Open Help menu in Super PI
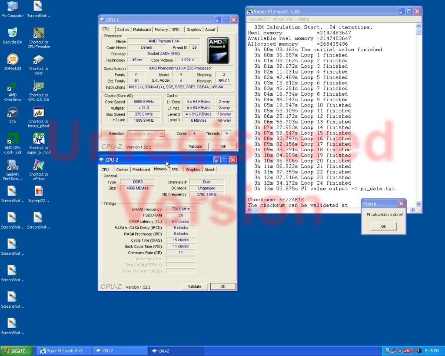 [302, 19]
